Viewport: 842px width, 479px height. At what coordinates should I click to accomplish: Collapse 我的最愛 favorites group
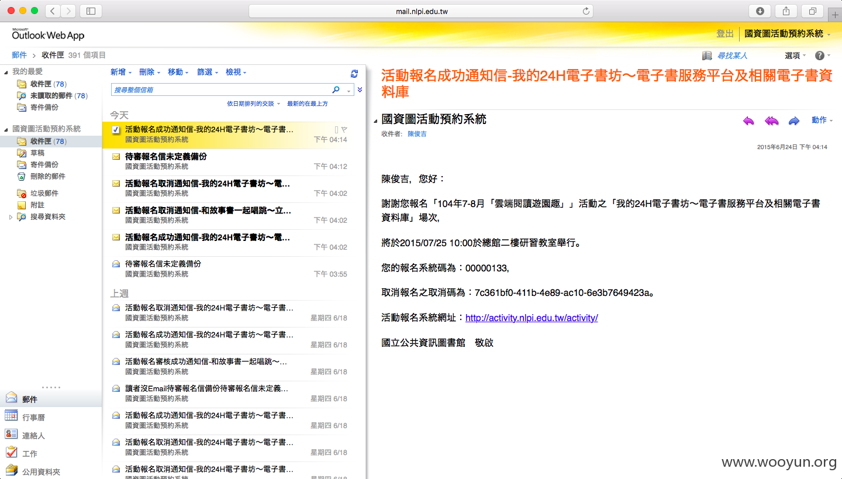pos(6,72)
